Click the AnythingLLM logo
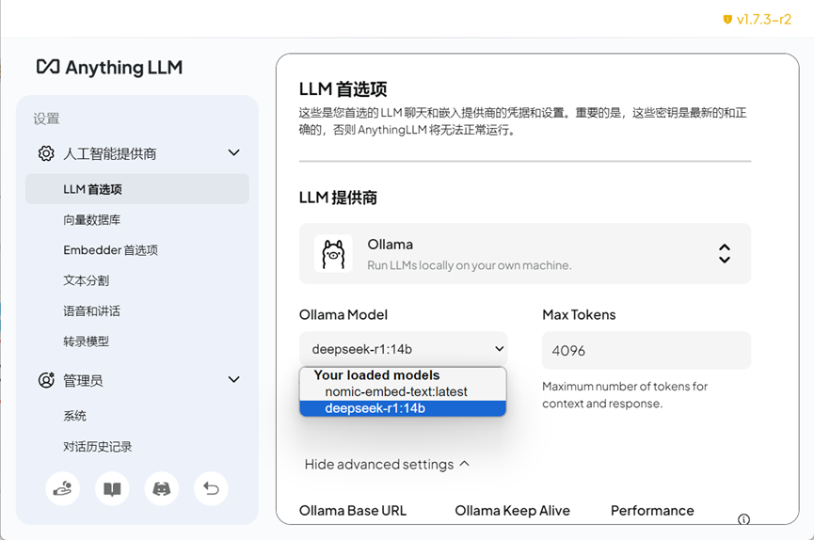This screenshot has height=540, width=814. [109, 68]
